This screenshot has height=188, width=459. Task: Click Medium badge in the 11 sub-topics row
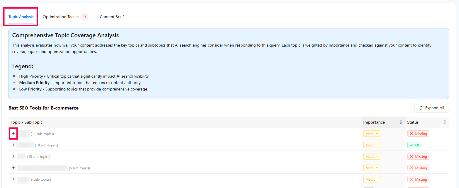(372, 134)
